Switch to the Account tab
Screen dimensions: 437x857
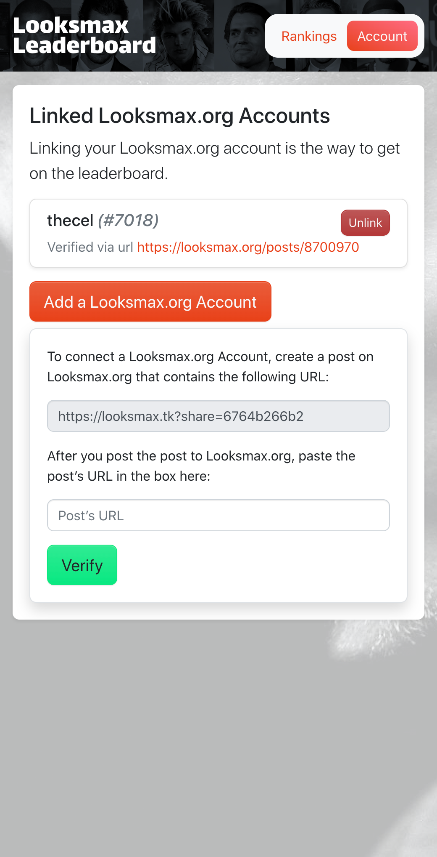[382, 36]
